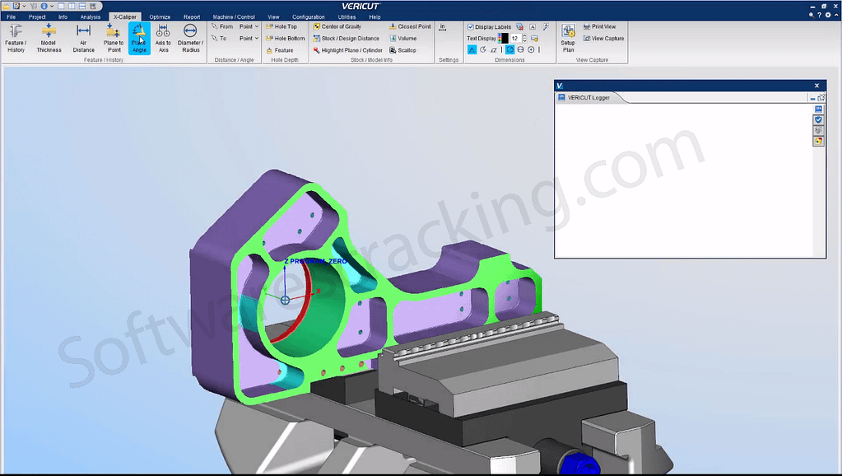Click the blue log list icon in Logger sidebar
The height and width of the screenshot is (476, 842).
[818, 109]
